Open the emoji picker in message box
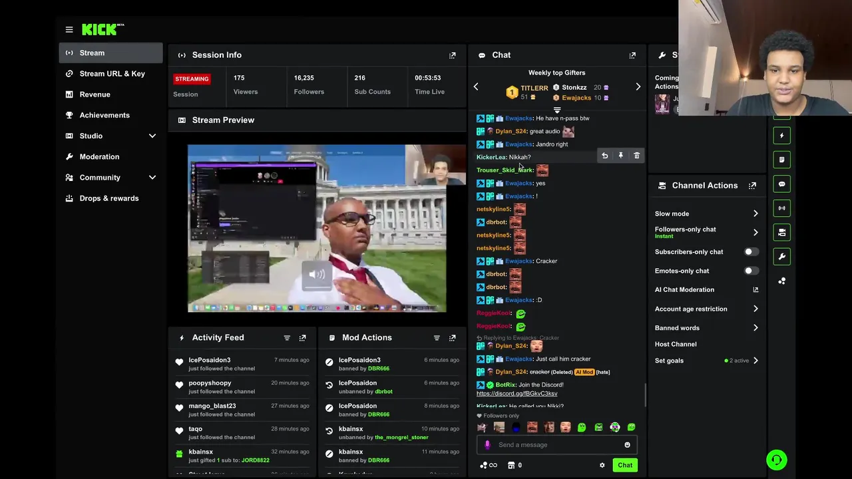The height and width of the screenshot is (479, 852). (627, 445)
